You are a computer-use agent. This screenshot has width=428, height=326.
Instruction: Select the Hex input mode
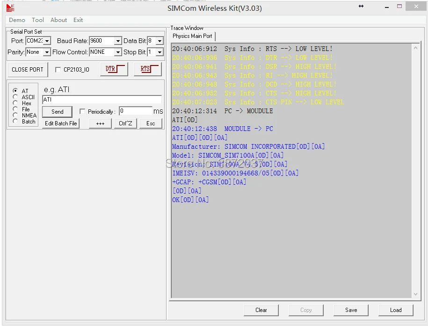point(15,103)
